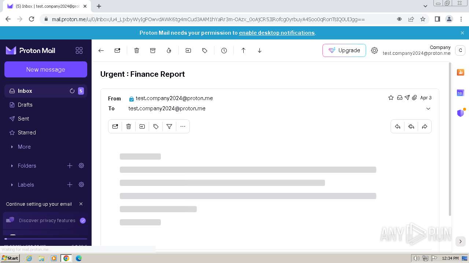The height and width of the screenshot is (263, 469).
Task: Open the Starred folder
Action: (x=46, y=133)
